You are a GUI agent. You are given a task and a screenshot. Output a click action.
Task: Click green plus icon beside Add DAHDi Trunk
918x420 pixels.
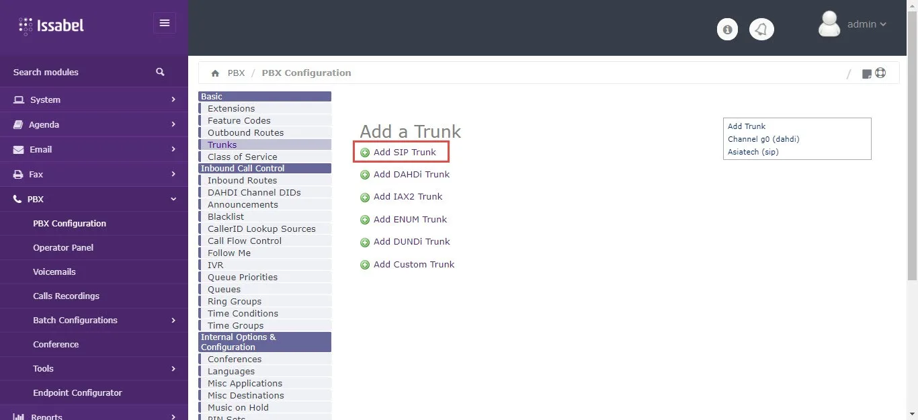[365, 175]
